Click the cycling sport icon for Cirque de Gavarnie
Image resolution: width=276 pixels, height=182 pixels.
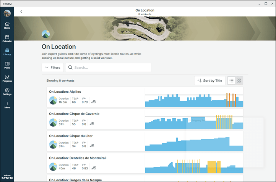(x=92, y=124)
